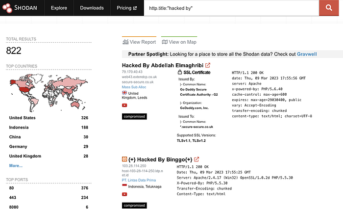The image size is (343, 211).
Task: Click hostname secure-secure.co.uk
Action: pos(138,82)
